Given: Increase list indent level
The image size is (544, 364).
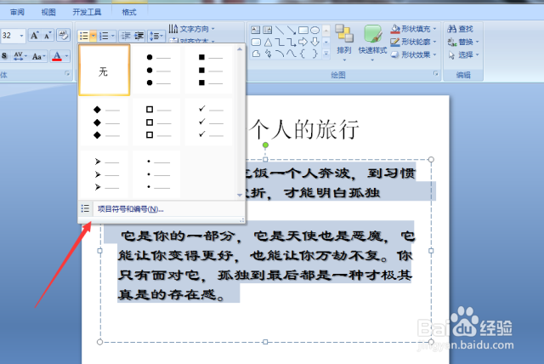Looking at the screenshot, I should pyautogui.click(x=139, y=36).
